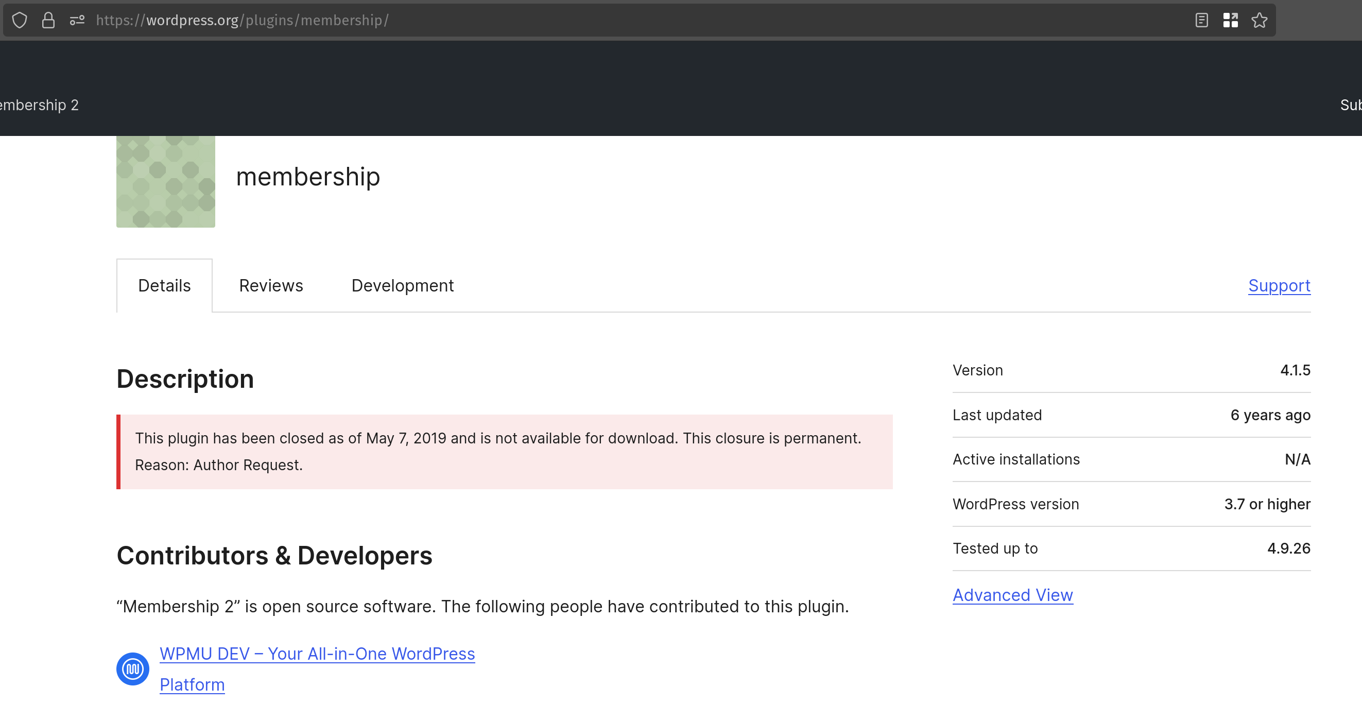Click the Description section heading
Screen dimensions: 1362x704
pos(185,379)
